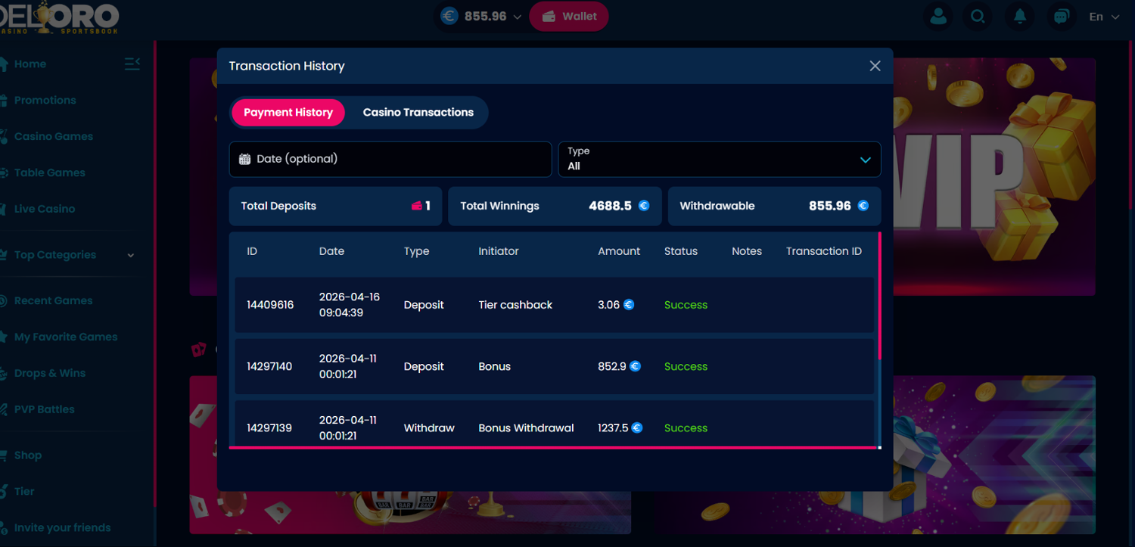Click the red Wallet button
This screenshot has height=547, width=1135.
[568, 16]
